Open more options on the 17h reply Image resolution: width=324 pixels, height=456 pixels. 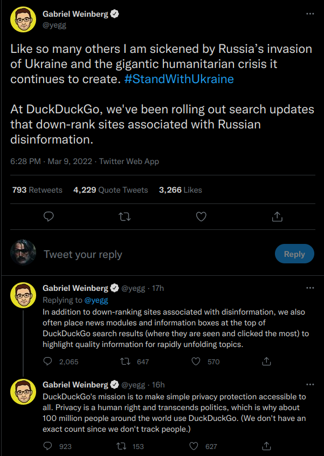point(309,288)
